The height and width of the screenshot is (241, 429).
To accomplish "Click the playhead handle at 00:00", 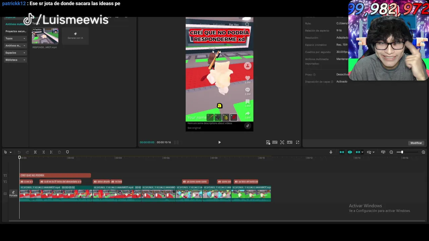I will (19, 157).
